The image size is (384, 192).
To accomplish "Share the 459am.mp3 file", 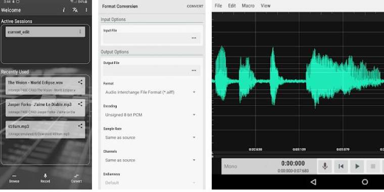I will pyautogui.click(x=80, y=126).
